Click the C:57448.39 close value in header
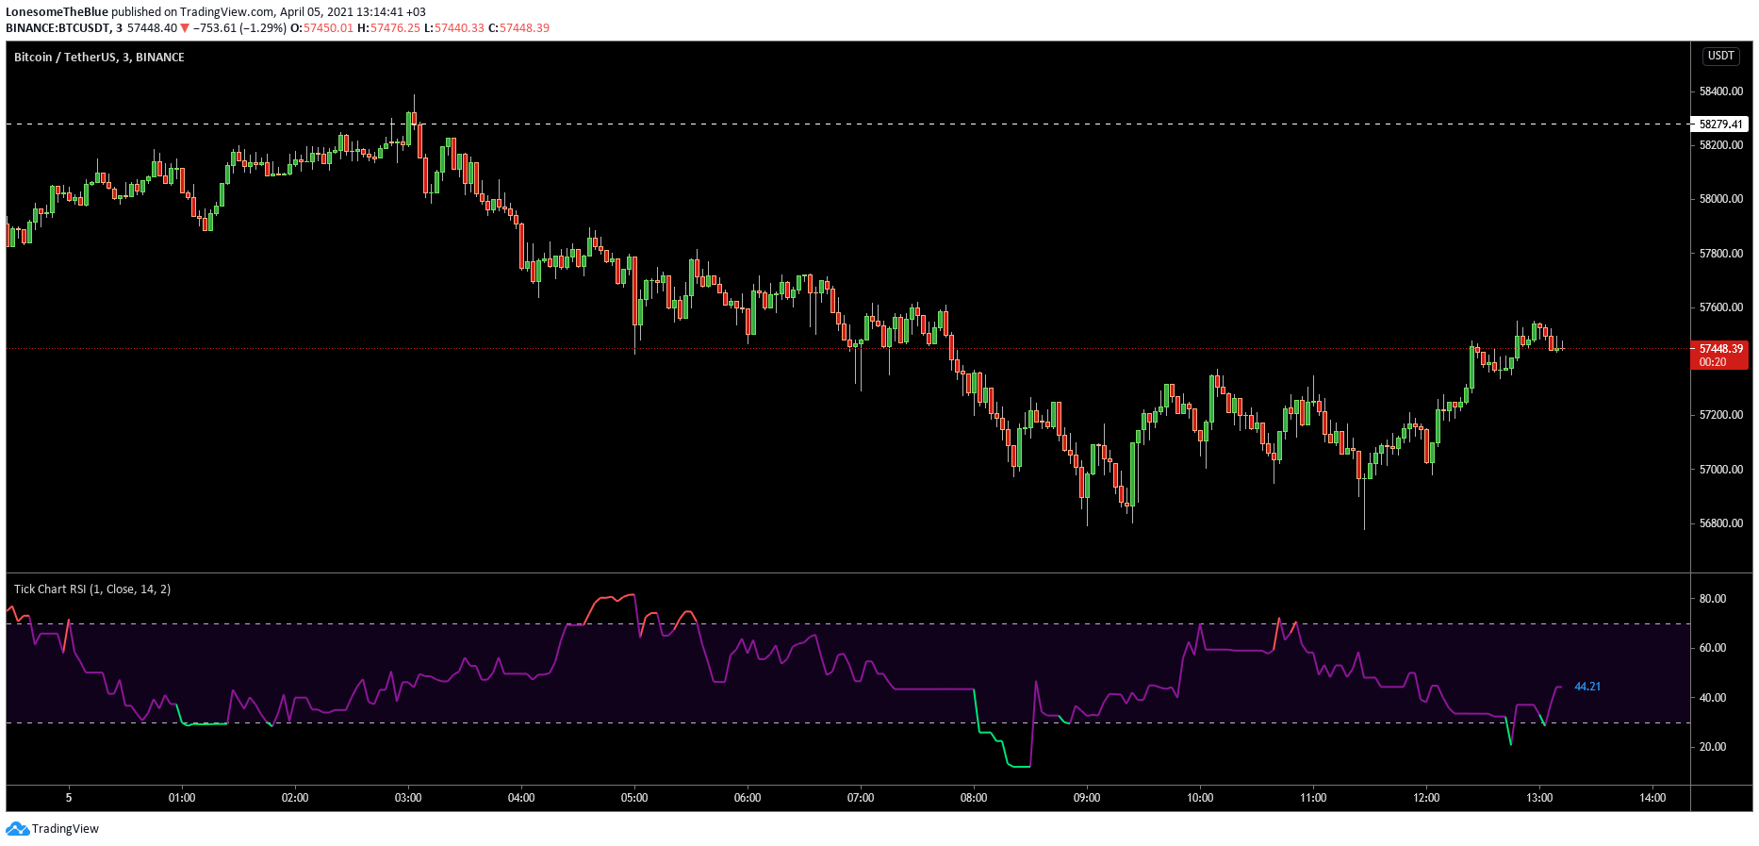This screenshot has width=1759, height=846. coord(518,28)
